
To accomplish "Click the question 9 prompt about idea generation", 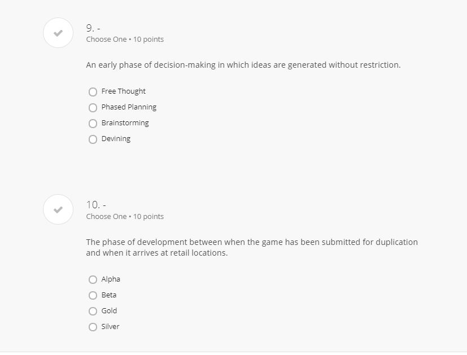I will pyautogui.click(x=243, y=65).
